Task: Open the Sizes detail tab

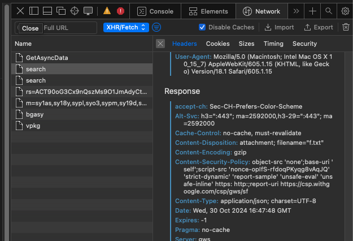Action: coord(246,44)
